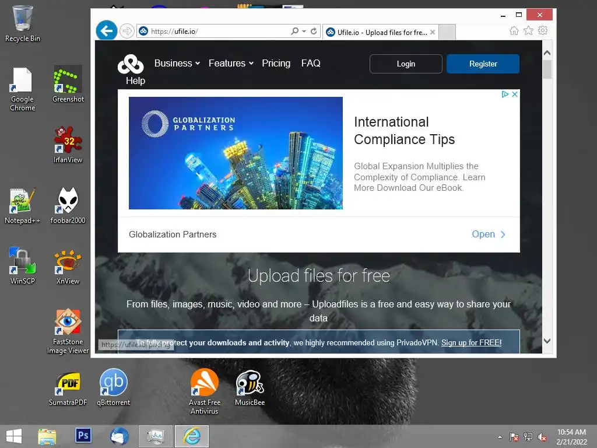Open File Explorer from taskbar
The width and height of the screenshot is (597, 448).
(x=47, y=436)
